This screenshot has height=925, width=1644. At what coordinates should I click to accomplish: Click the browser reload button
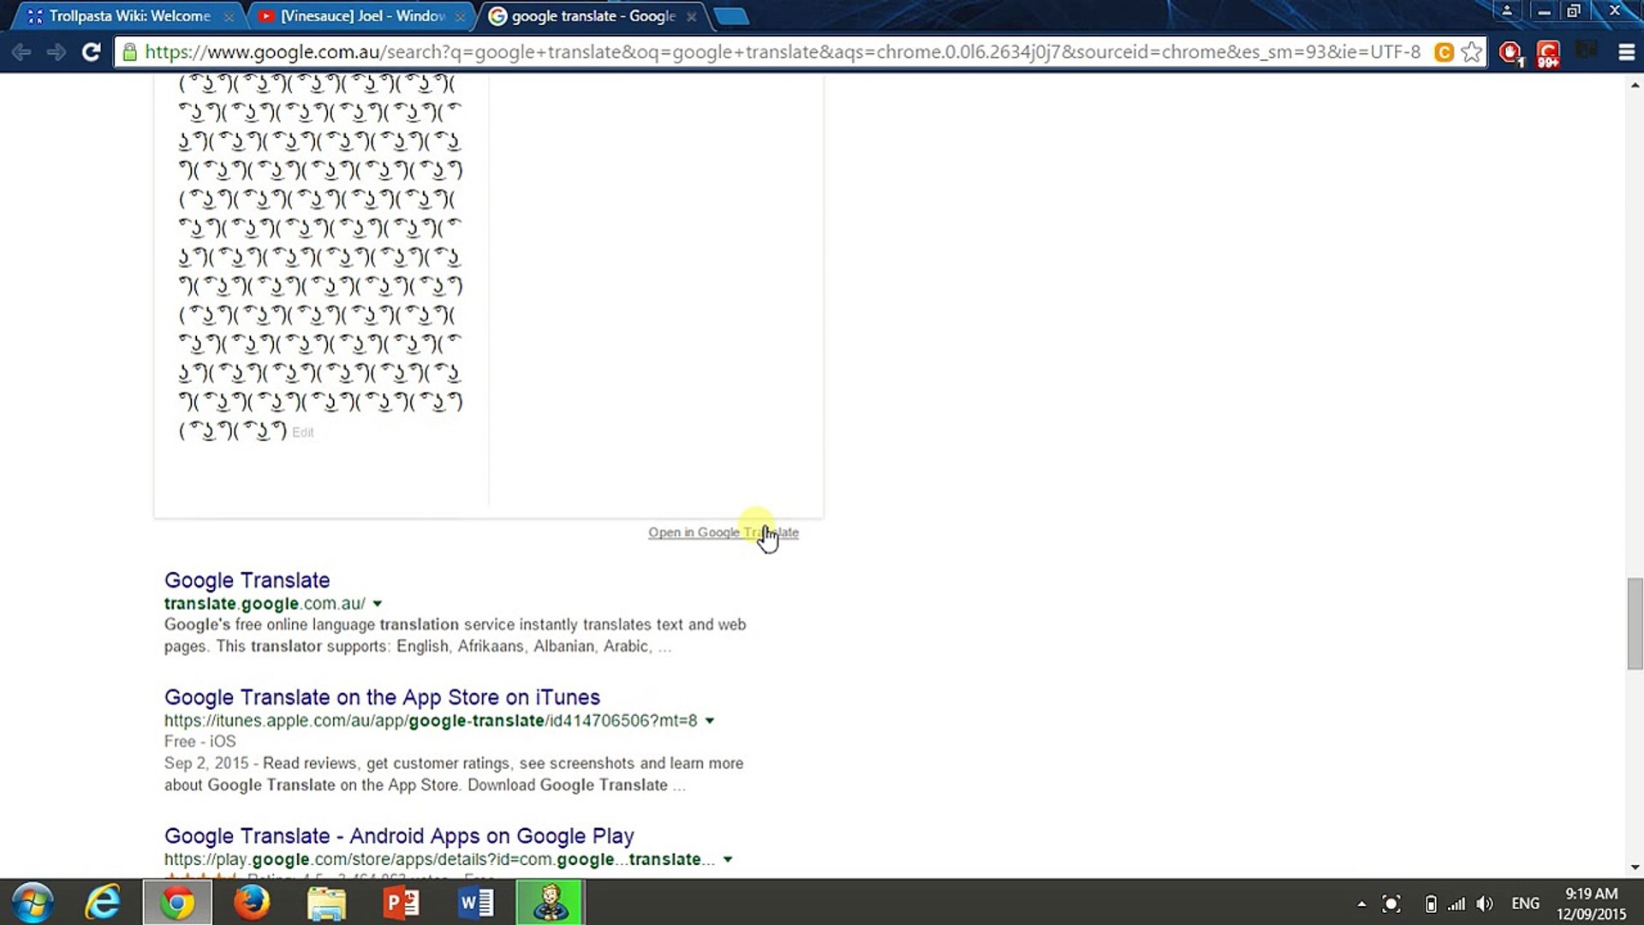[91, 52]
